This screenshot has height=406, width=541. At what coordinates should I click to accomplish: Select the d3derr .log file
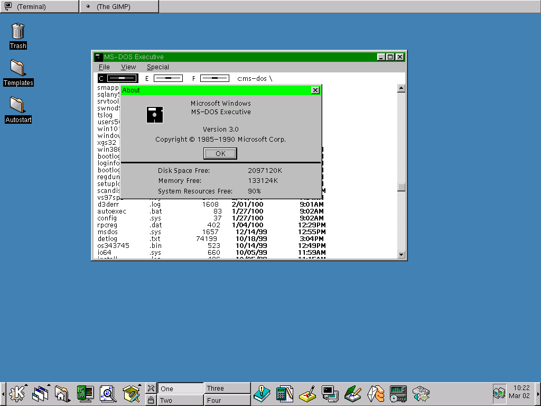coord(210,205)
